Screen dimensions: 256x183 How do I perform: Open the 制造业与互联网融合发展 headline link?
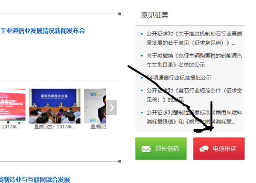35,180
